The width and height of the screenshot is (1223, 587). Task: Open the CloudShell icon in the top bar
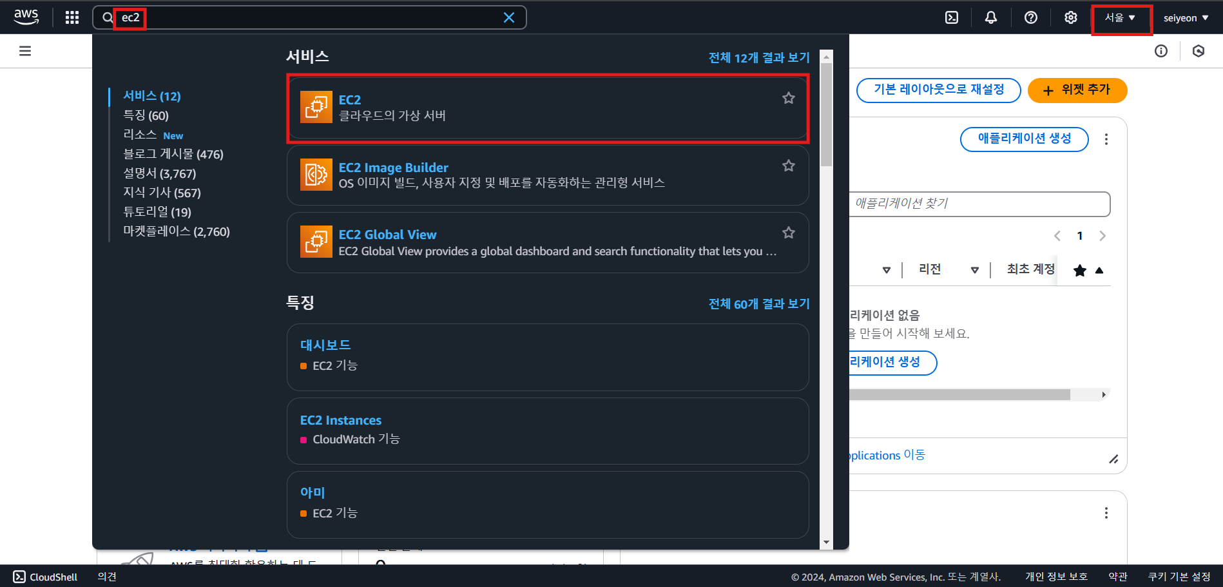coord(952,18)
